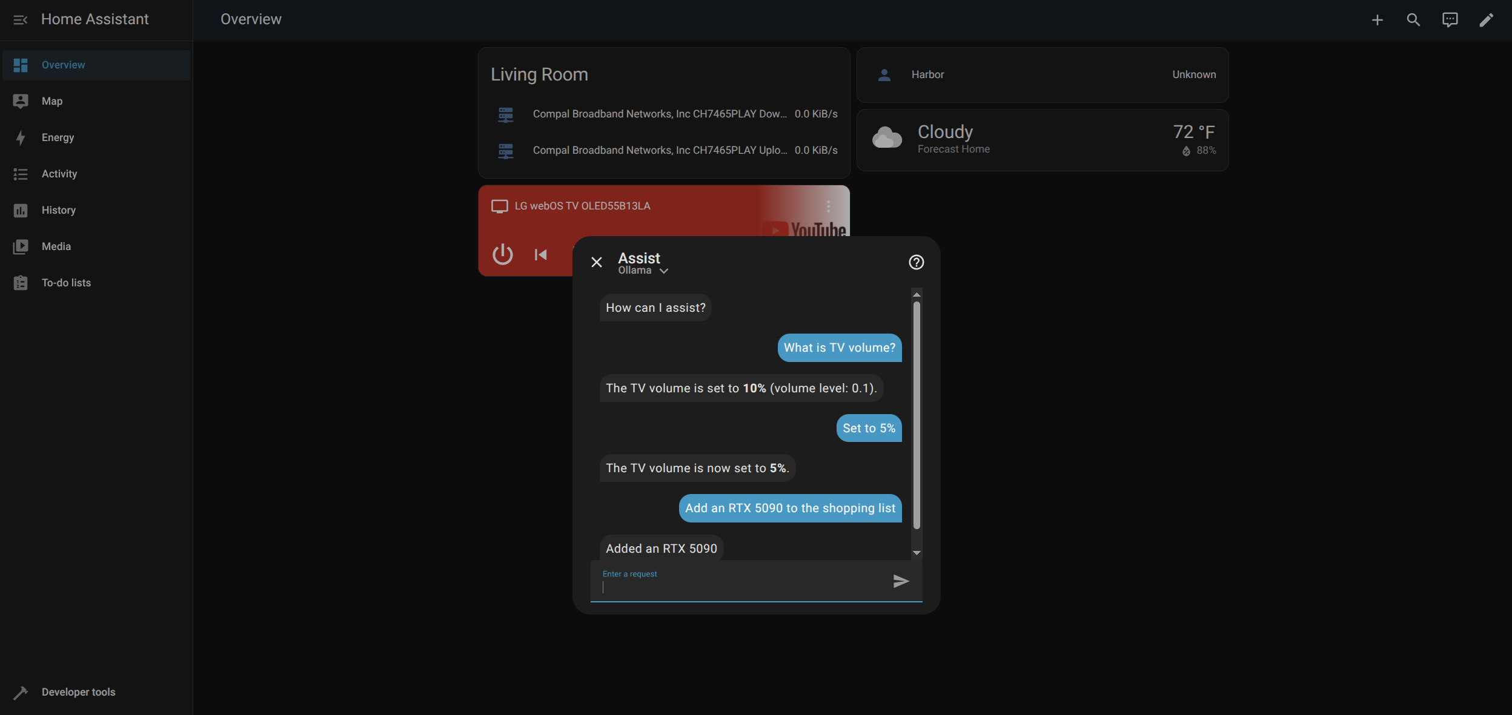Open the Media browser from the sidebar

click(x=56, y=246)
